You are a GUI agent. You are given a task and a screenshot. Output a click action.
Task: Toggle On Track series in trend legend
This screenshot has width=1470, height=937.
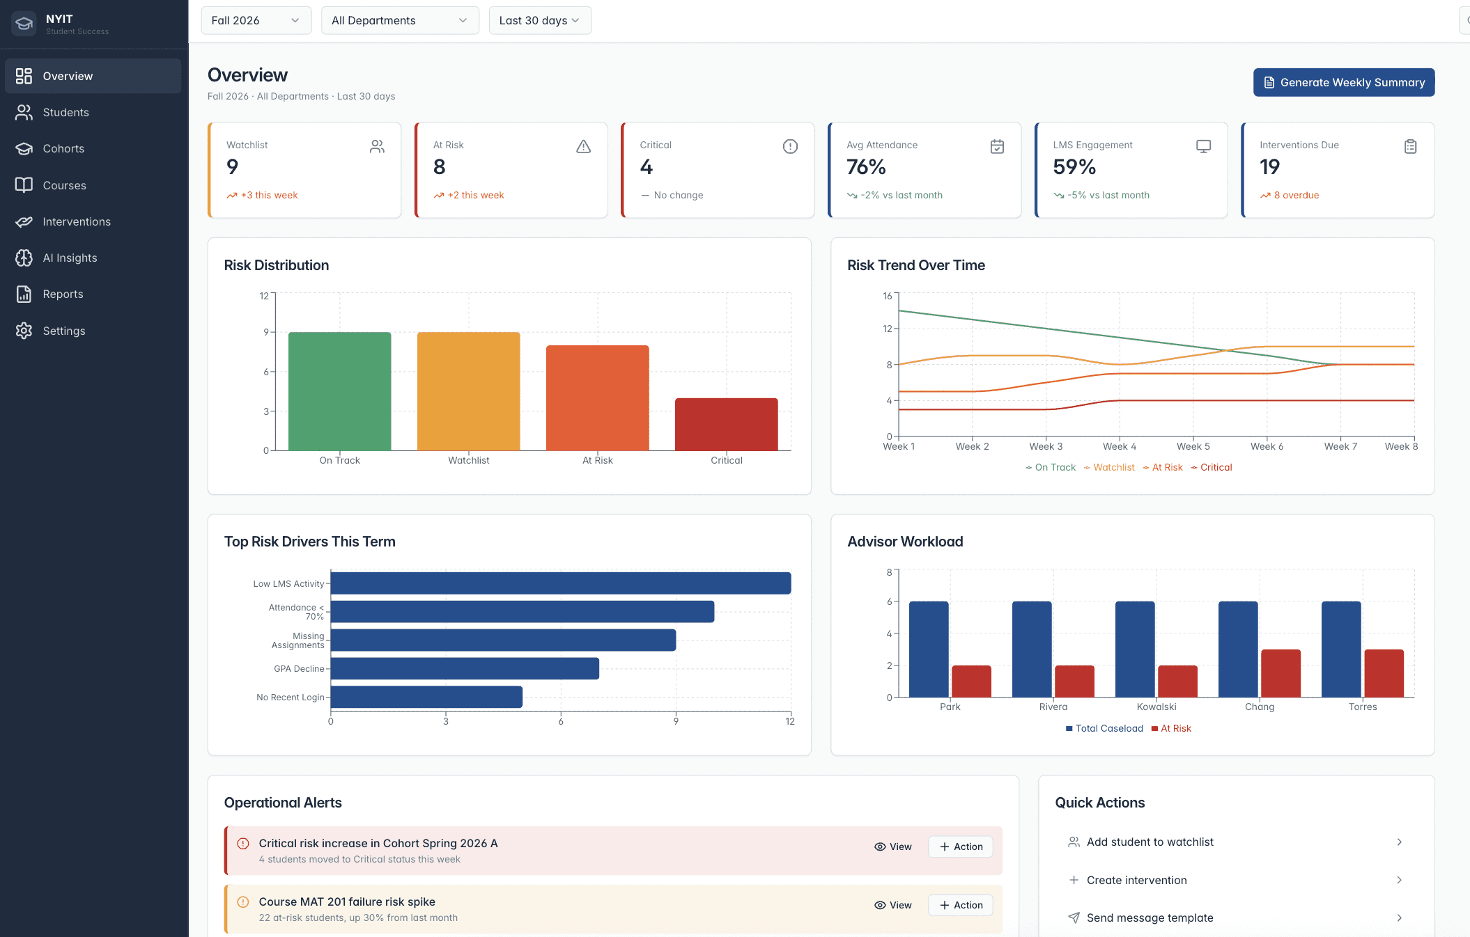1051,467
